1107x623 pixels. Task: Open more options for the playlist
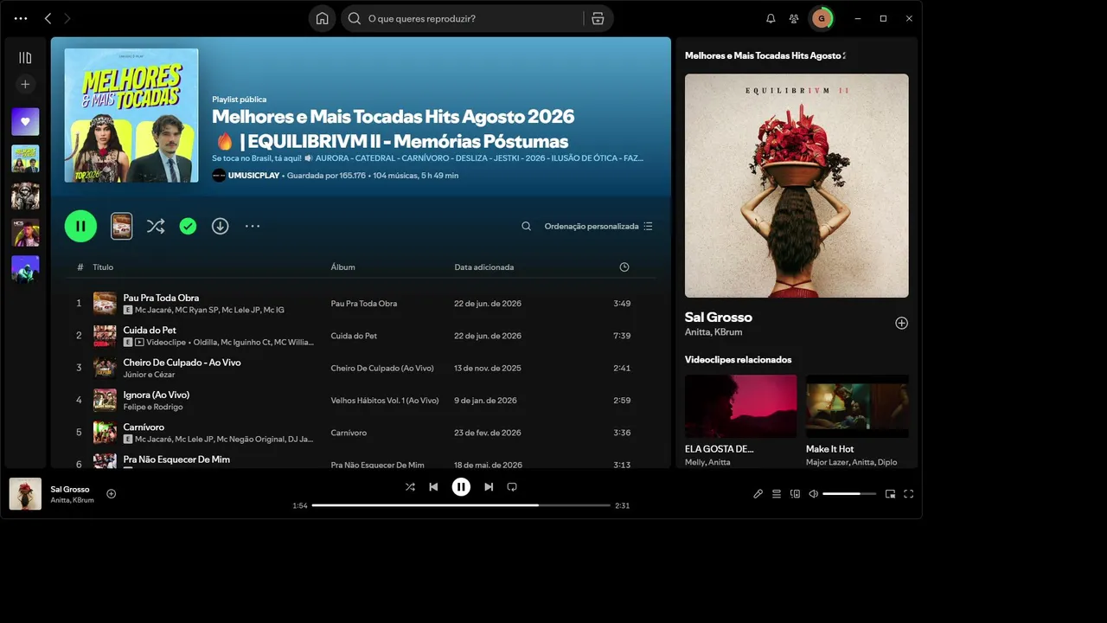(253, 226)
